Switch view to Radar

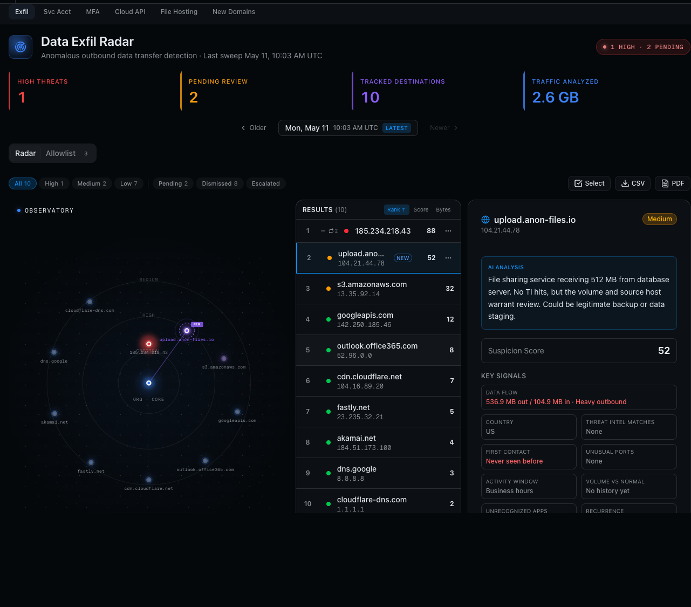pos(25,153)
